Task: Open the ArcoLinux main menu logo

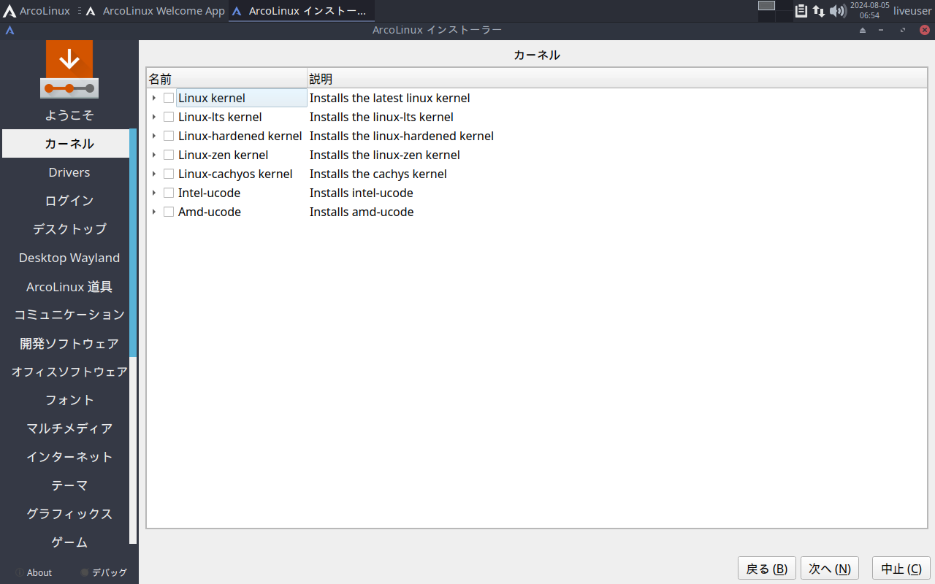Action: (x=9, y=11)
